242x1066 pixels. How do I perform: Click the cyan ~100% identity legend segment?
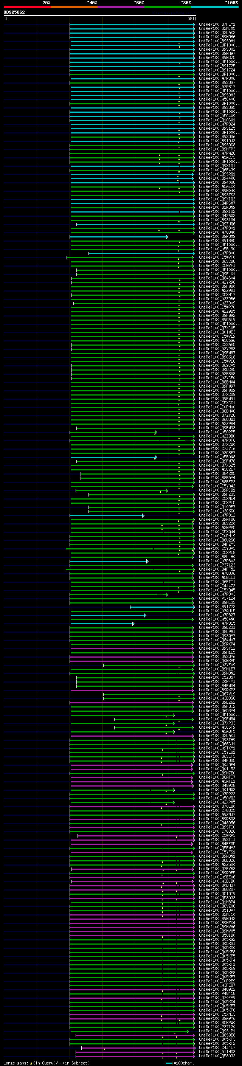pyautogui.click(x=215, y=7)
